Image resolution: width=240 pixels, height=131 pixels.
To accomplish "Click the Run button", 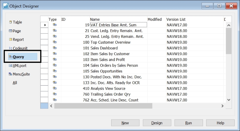I will pos(189,123).
